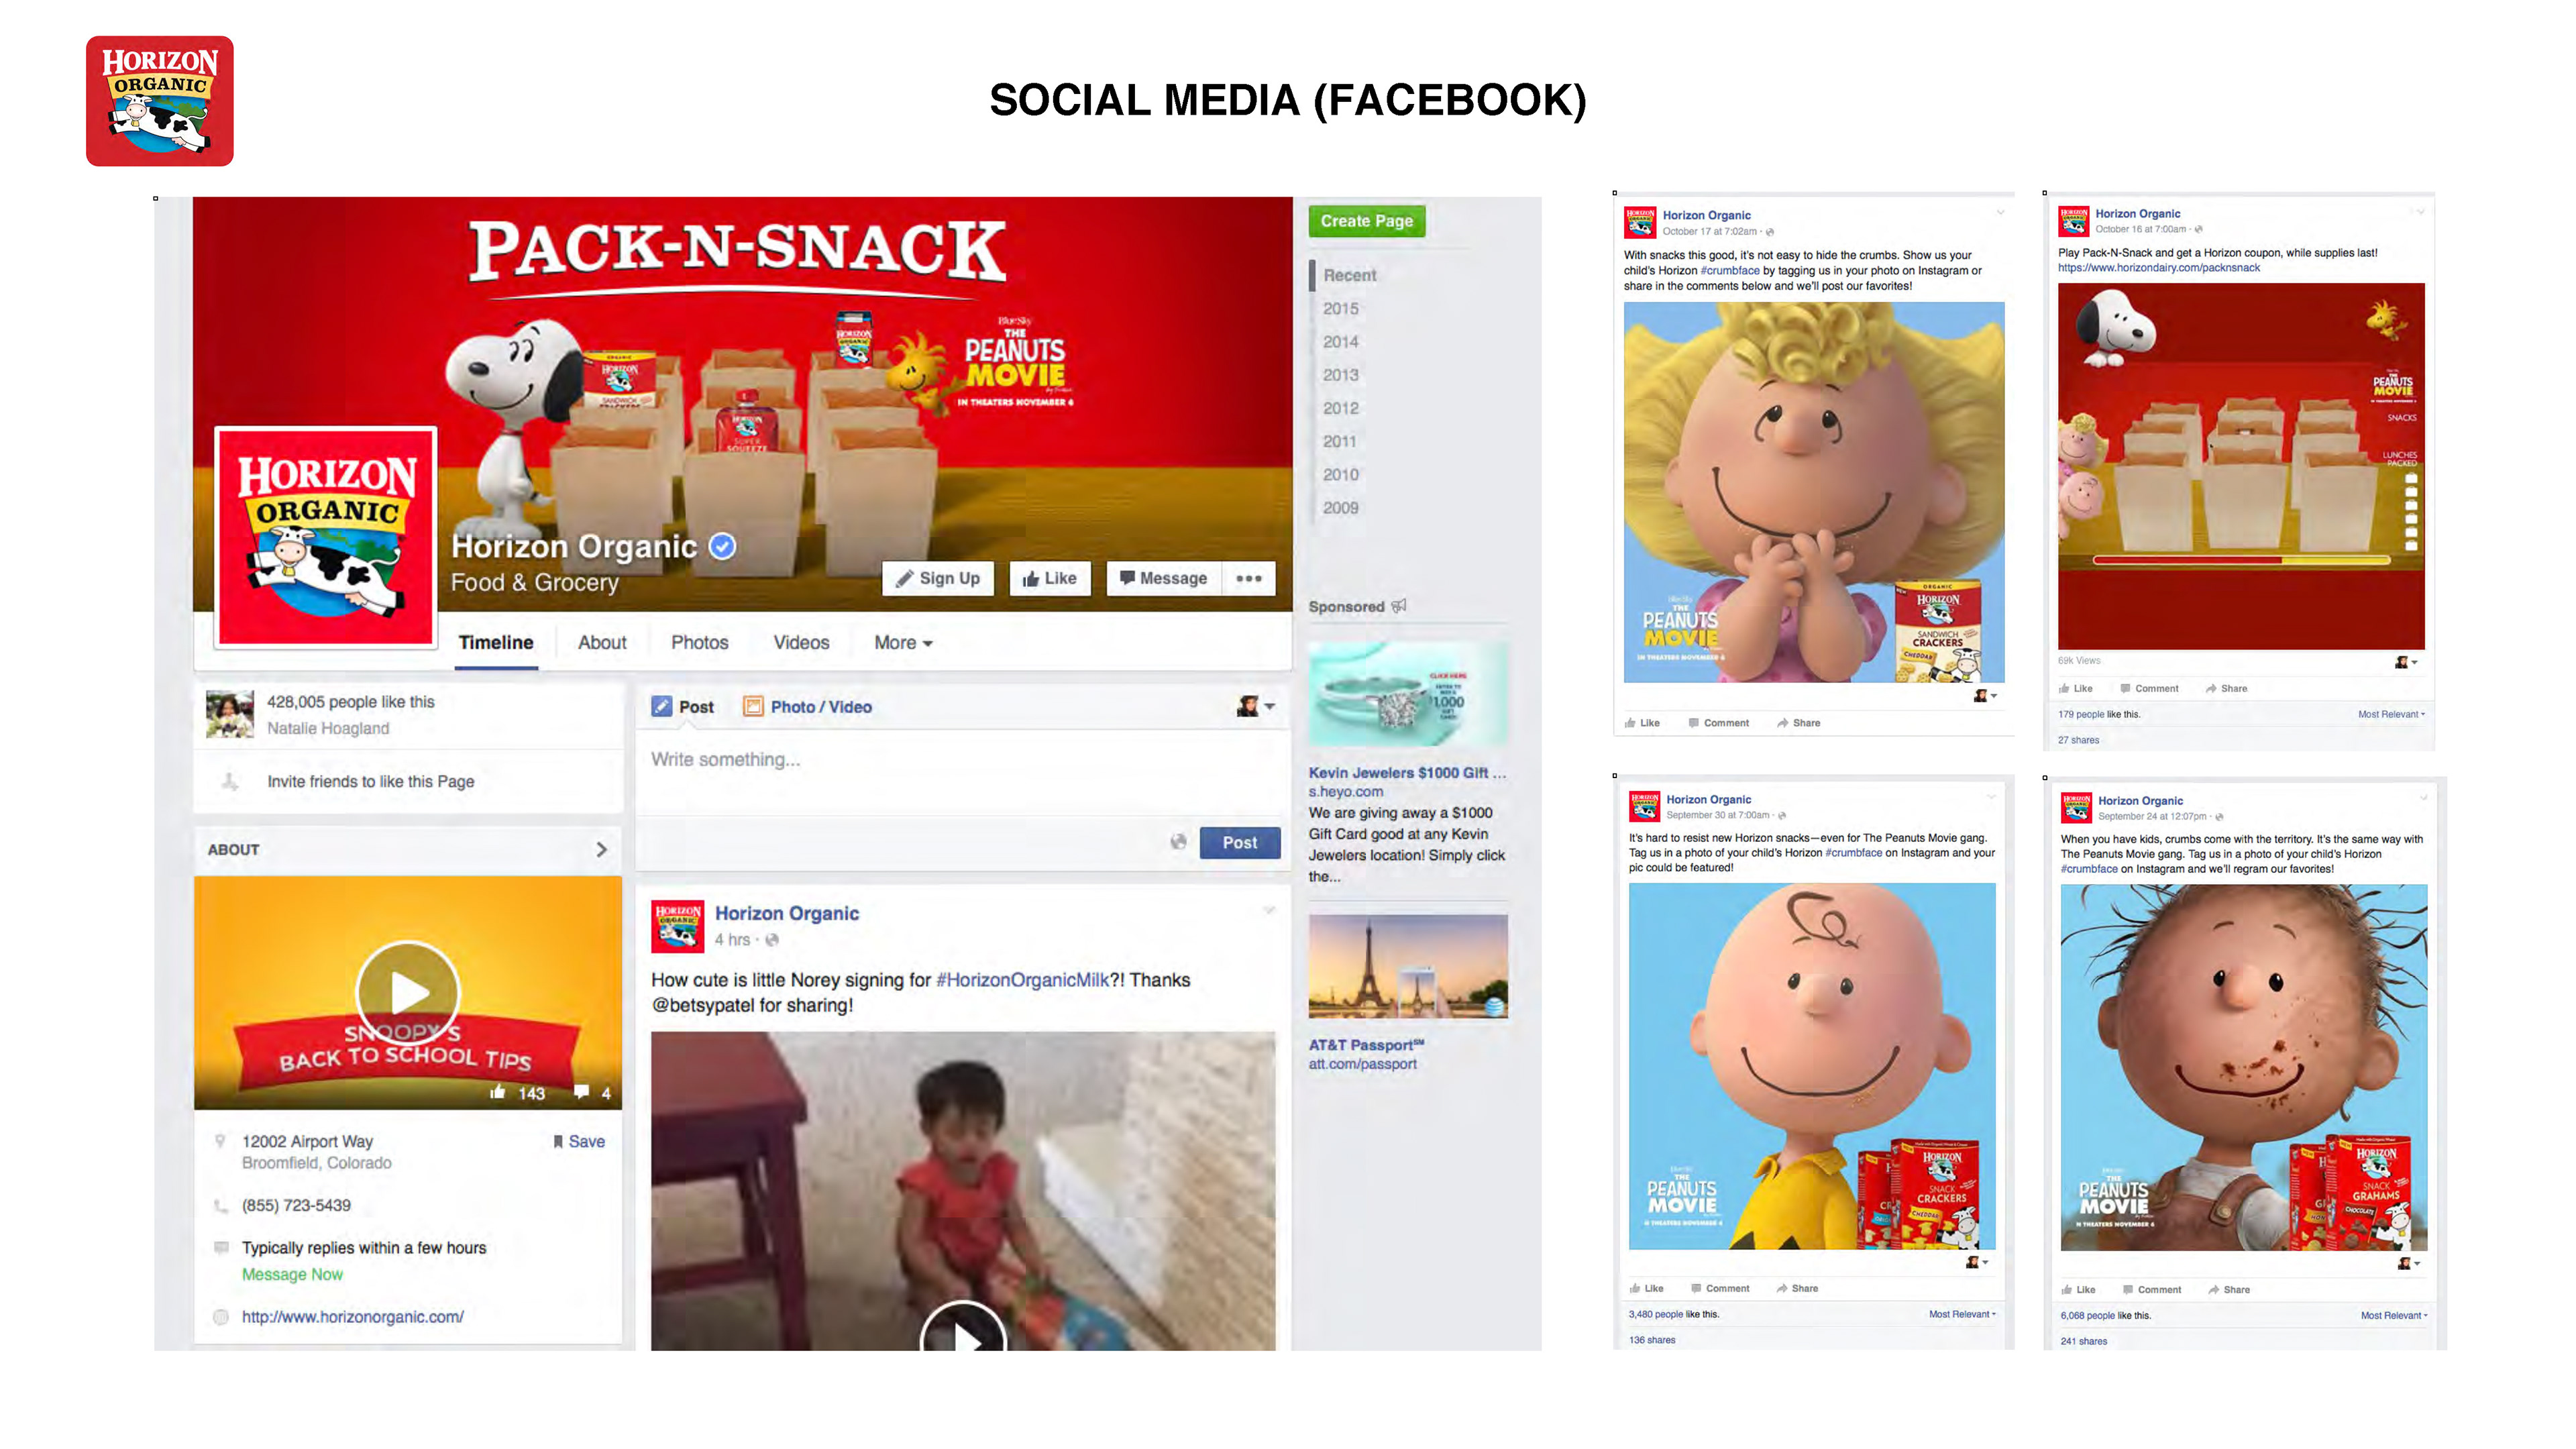Open the More dropdown in page tabs

coord(903,642)
